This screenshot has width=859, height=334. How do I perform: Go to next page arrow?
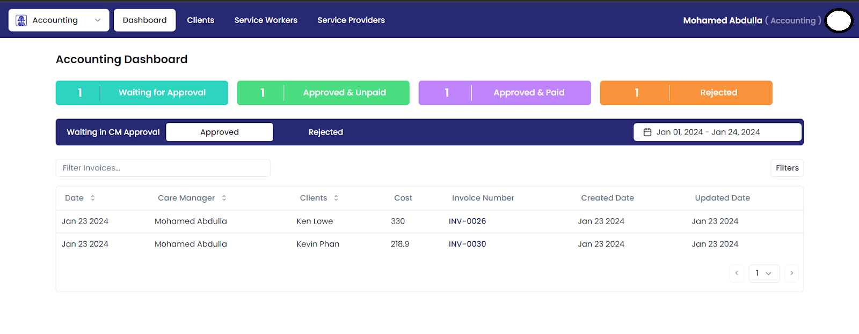(x=791, y=273)
